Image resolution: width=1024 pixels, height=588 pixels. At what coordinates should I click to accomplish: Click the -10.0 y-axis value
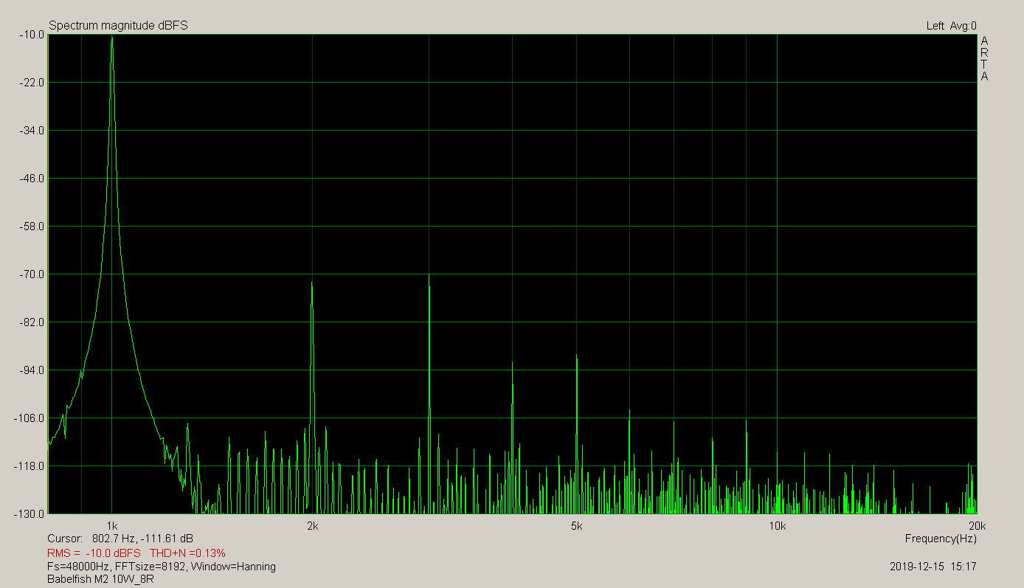(x=32, y=35)
